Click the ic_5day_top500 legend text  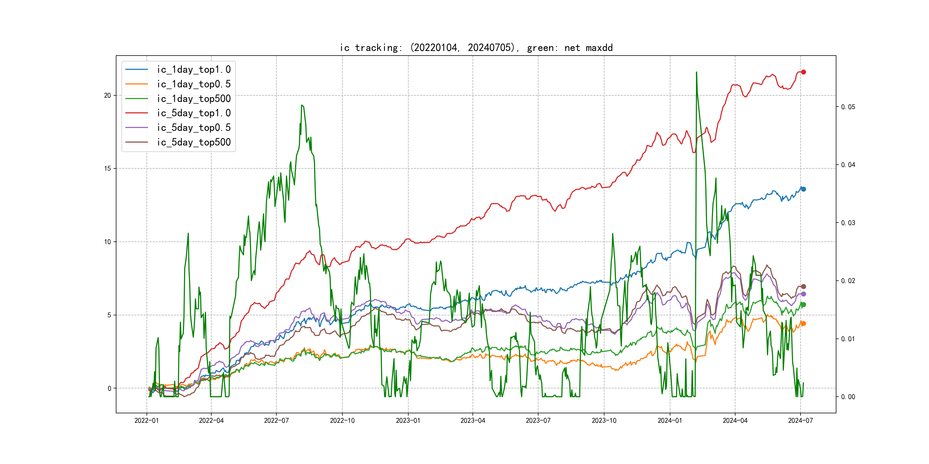pos(194,142)
